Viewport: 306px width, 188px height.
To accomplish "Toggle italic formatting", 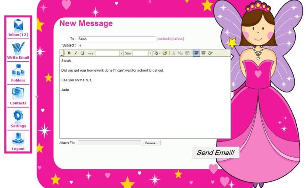I will coord(76,53).
